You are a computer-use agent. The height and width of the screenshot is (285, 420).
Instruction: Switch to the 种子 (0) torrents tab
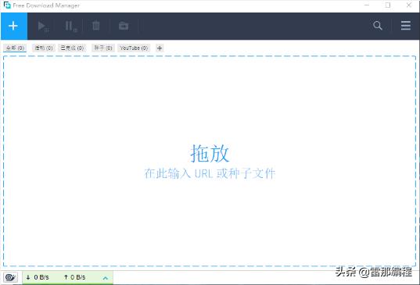pos(103,48)
